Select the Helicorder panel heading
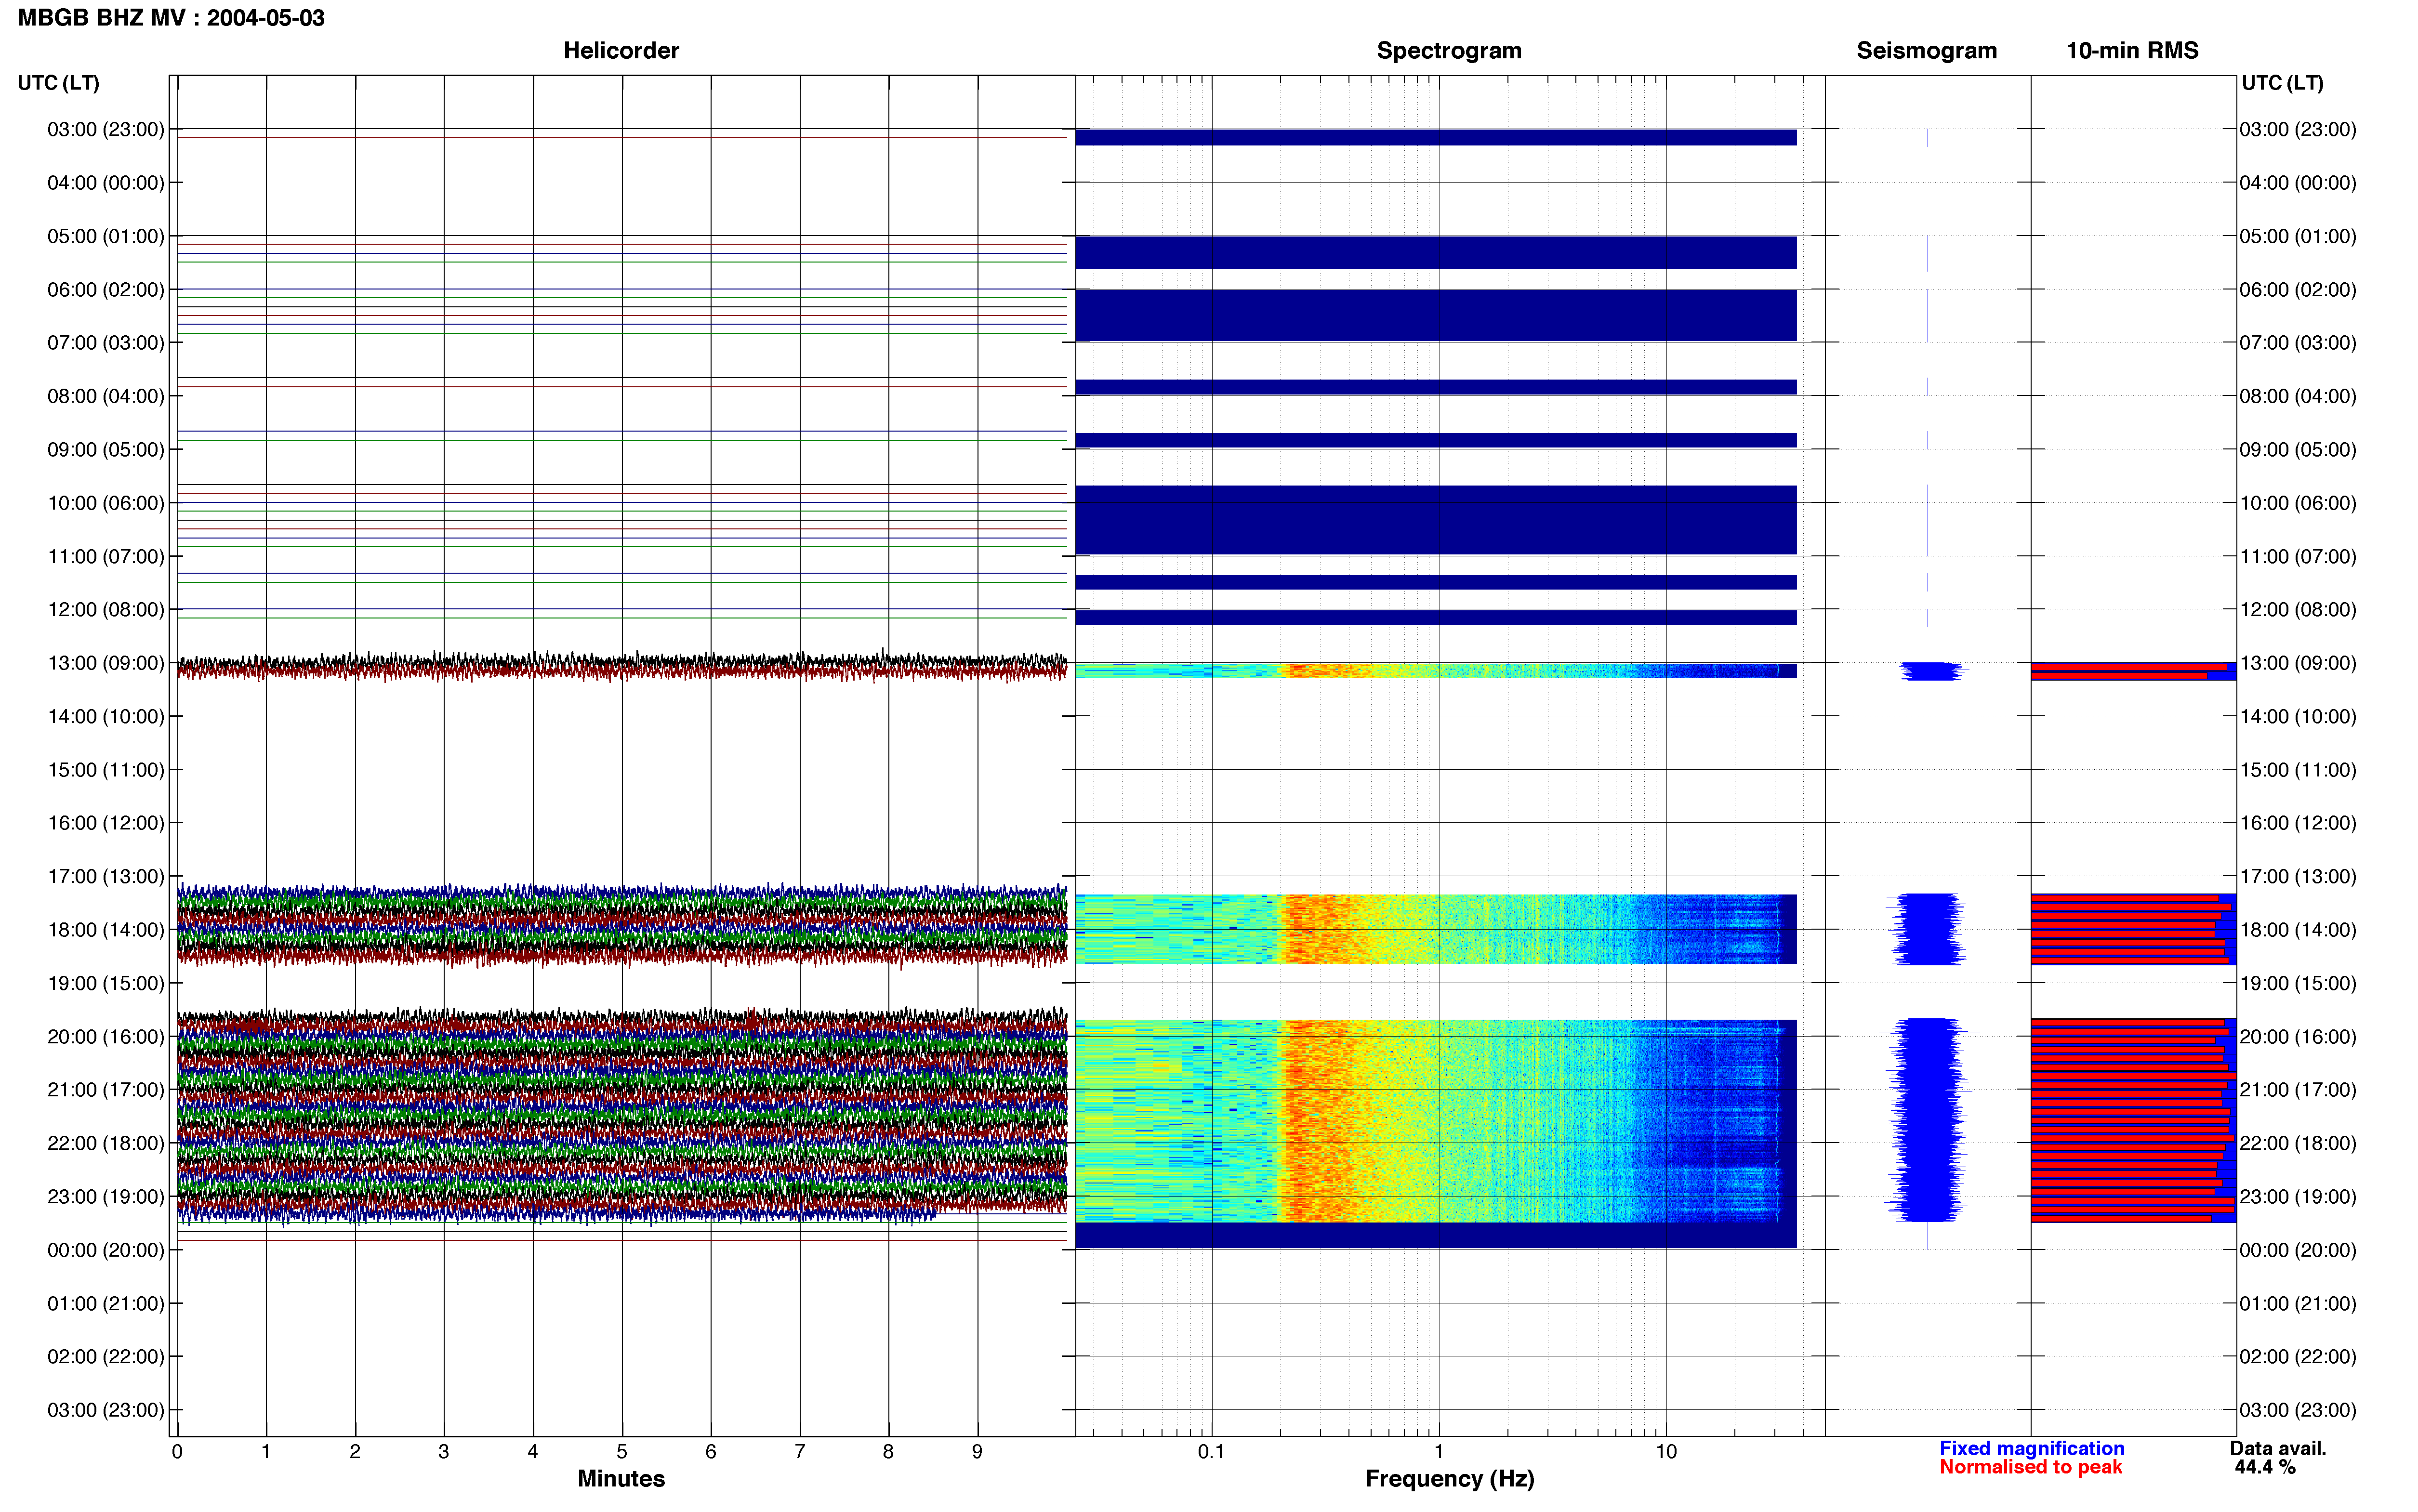 point(621,50)
